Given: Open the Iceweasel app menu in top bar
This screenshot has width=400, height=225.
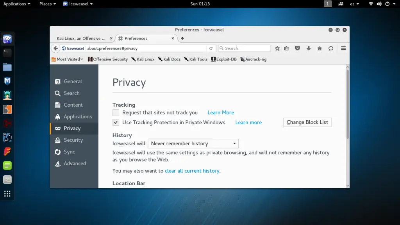Looking at the screenshot, I should (x=78, y=4).
